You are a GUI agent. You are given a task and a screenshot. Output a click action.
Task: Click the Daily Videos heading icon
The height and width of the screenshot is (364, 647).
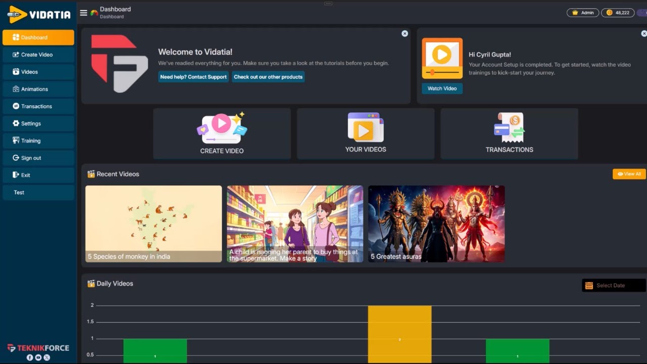(91, 284)
